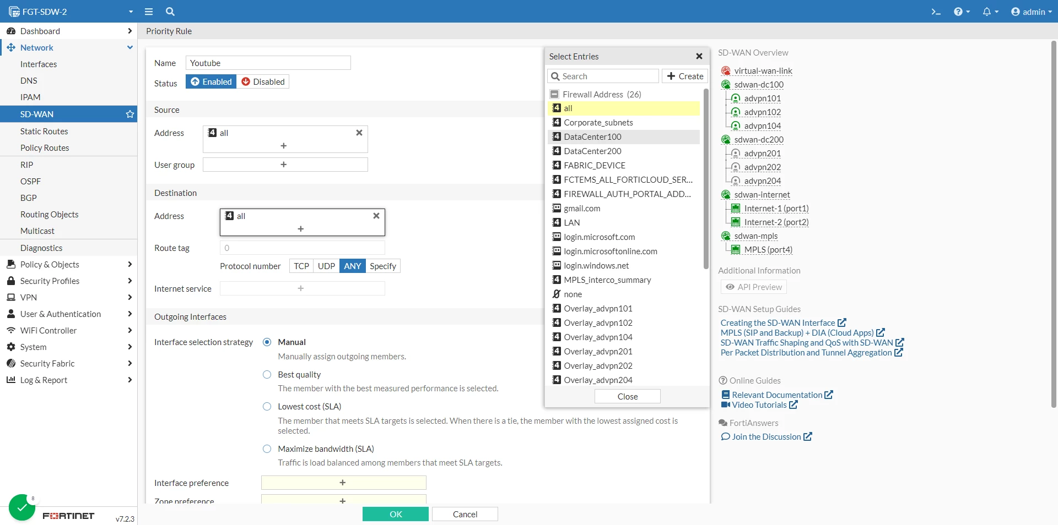The height and width of the screenshot is (525, 1058).
Task: Click the virtual-wan-link zone icon
Action: pyautogui.click(x=726, y=71)
